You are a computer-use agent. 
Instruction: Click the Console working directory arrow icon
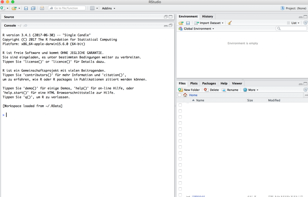pos(25,25)
